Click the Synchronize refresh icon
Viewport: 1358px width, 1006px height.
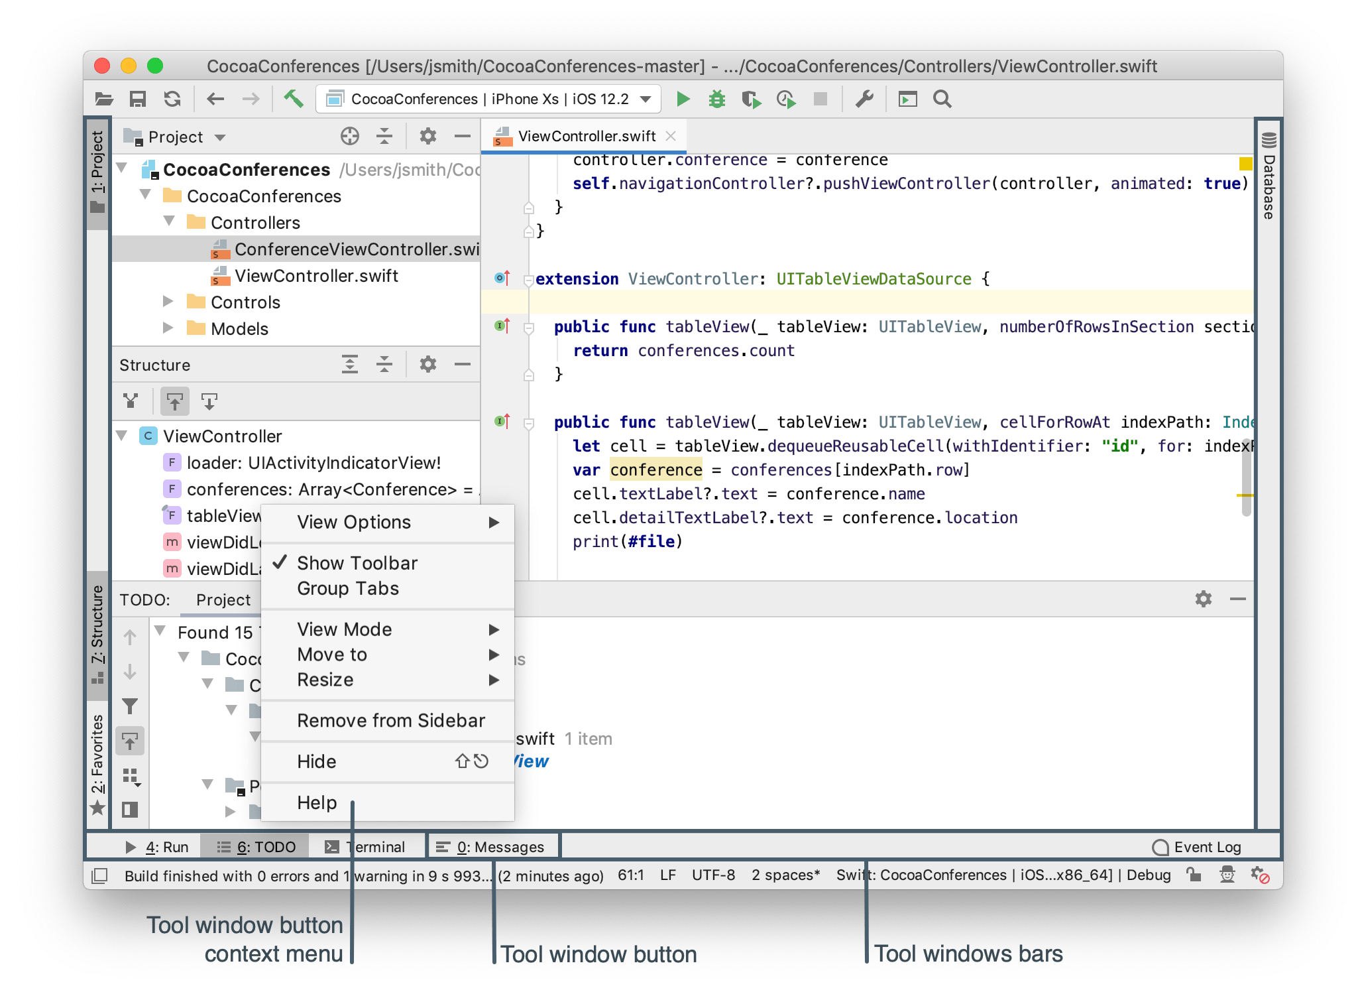172,99
